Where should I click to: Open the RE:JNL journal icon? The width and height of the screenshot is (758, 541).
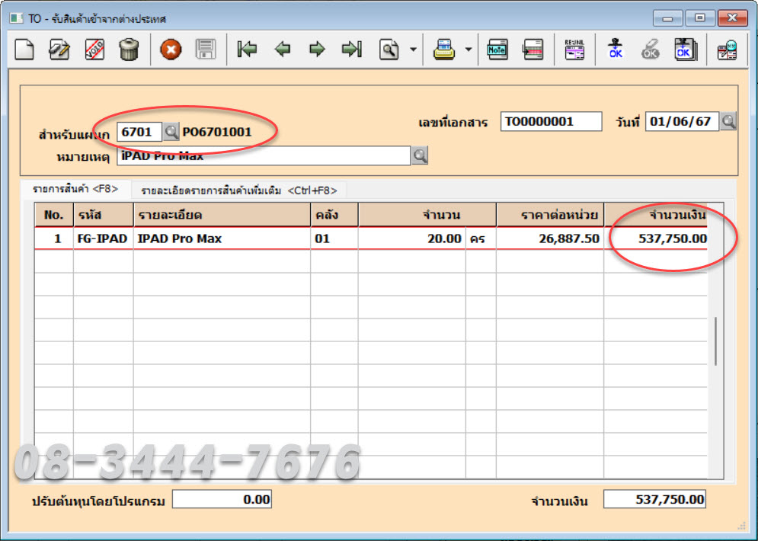[574, 50]
